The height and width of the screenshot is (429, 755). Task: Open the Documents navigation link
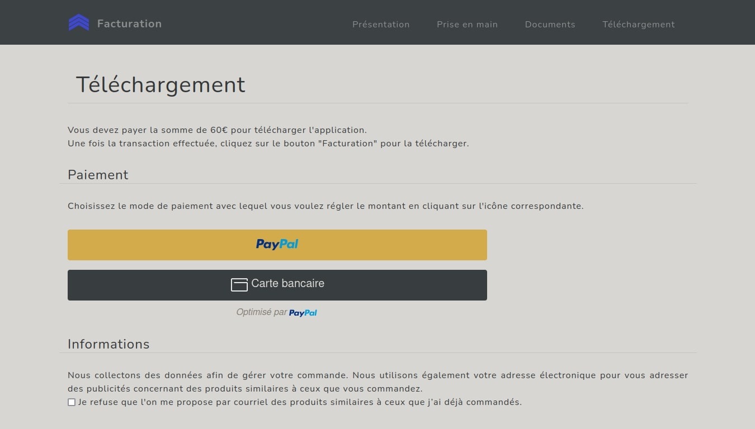(550, 25)
